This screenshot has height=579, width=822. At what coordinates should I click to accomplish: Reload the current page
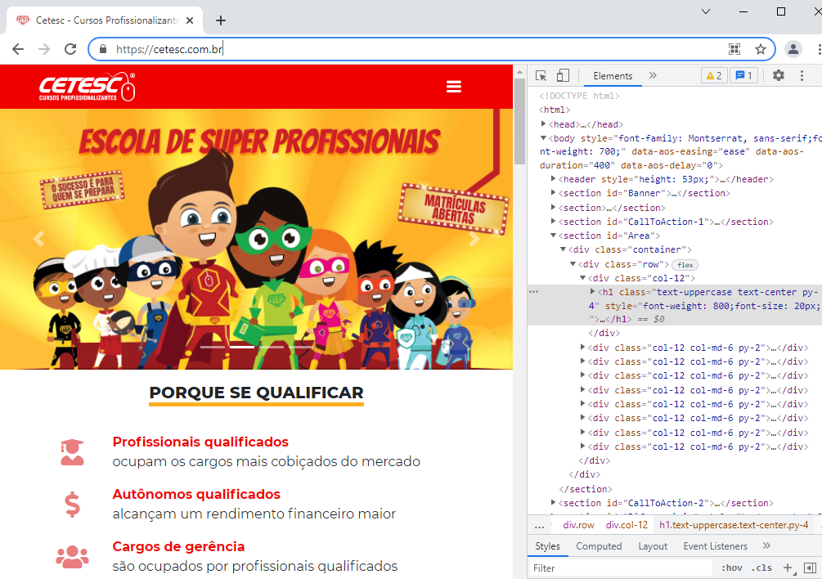(70, 49)
